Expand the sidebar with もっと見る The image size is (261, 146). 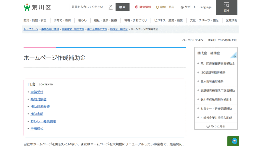point(216,126)
